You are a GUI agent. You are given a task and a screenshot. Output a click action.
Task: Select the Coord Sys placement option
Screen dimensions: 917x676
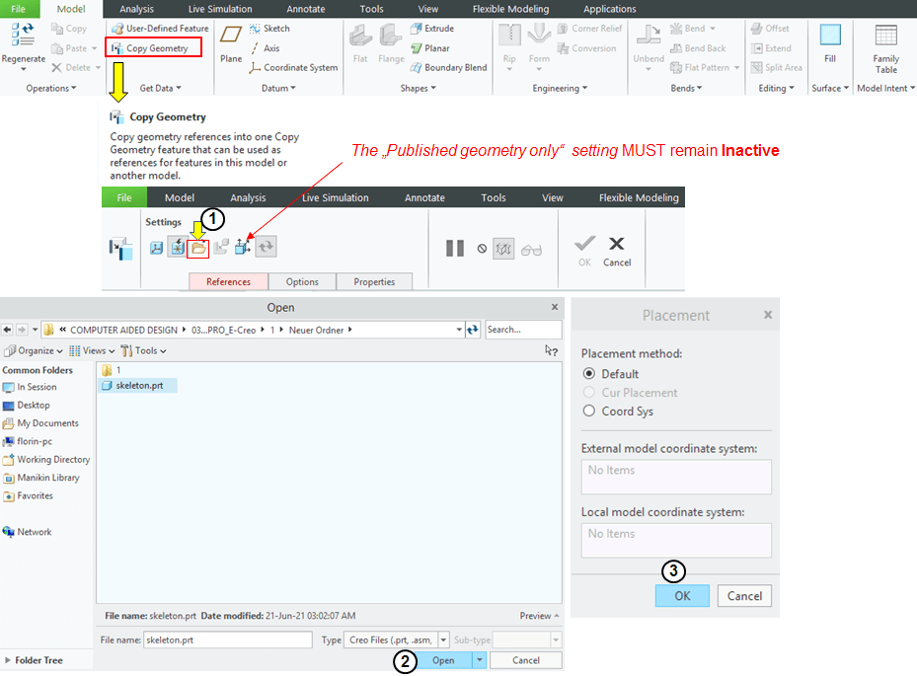click(590, 412)
